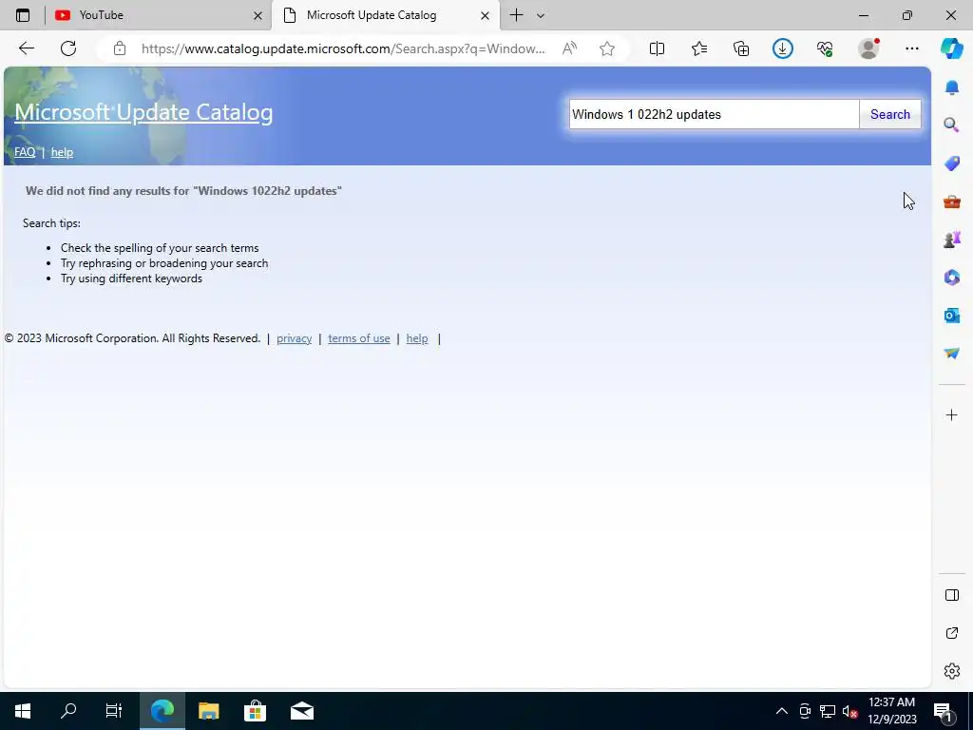The height and width of the screenshot is (730, 973).
Task: Add this page to favorites star
Action: coord(607,48)
